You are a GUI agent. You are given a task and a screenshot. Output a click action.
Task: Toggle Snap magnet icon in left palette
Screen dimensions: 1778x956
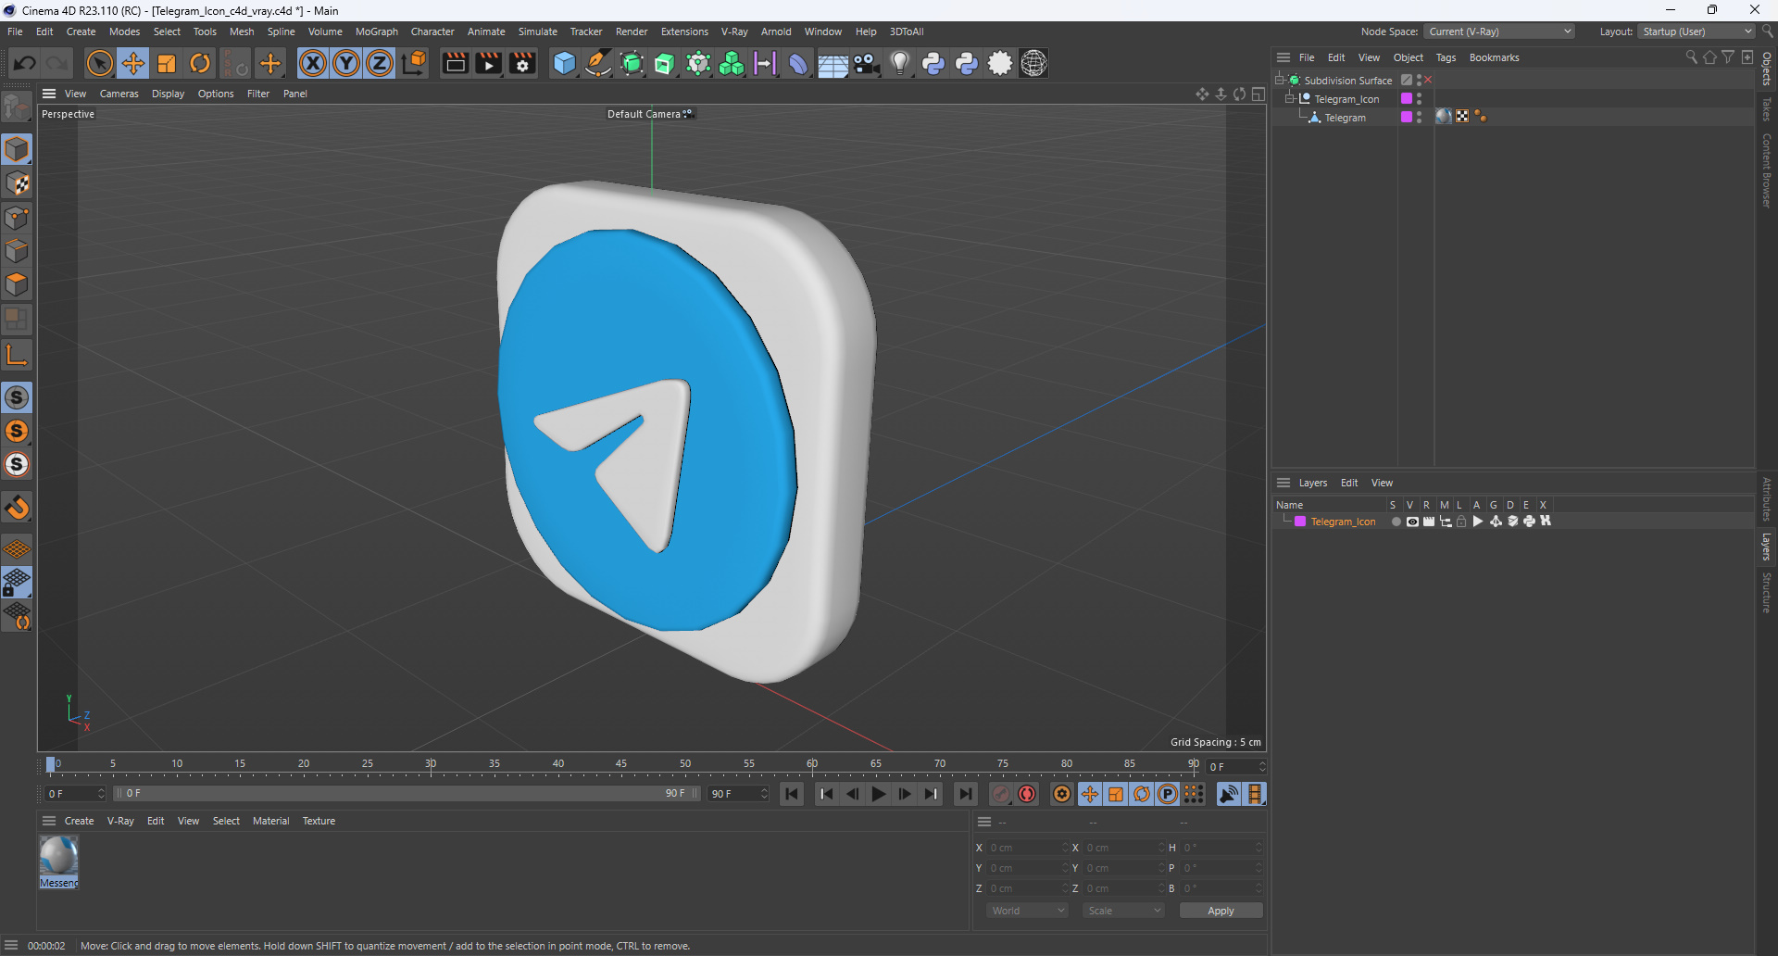pyautogui.click(x=17, y=508)
